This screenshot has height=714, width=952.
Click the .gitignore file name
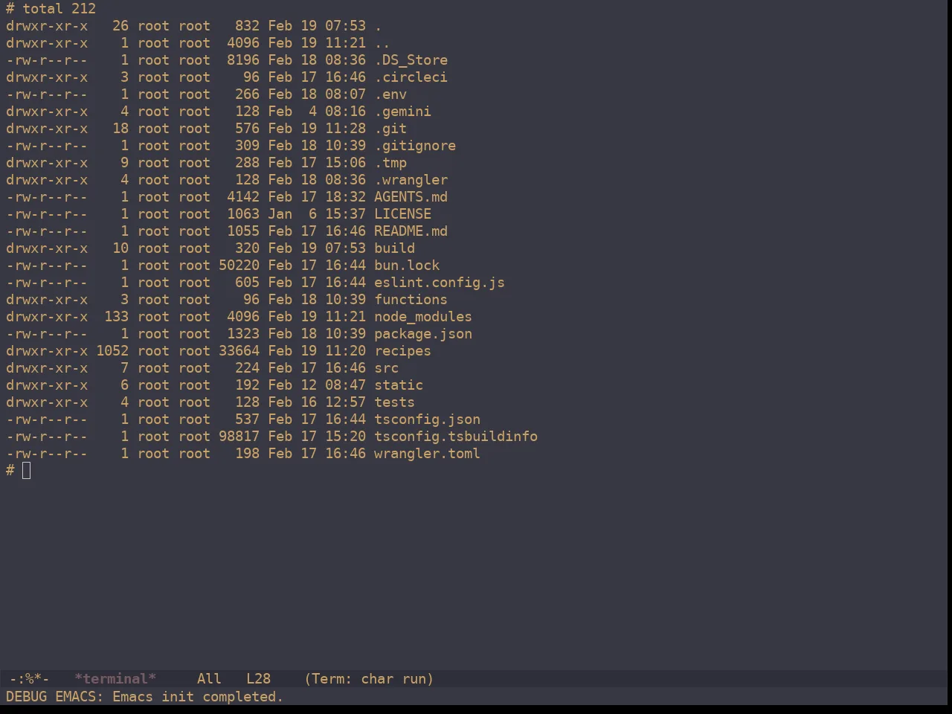point(415,146)
